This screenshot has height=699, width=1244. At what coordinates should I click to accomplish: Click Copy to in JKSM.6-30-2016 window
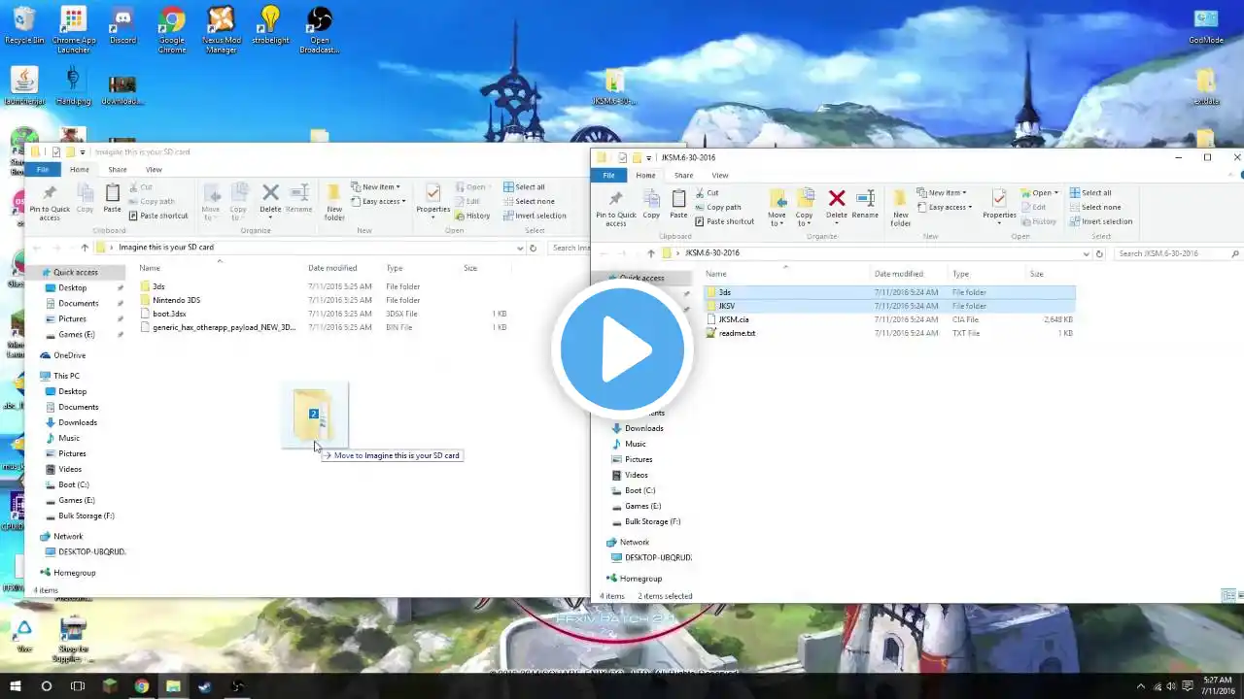804,208
